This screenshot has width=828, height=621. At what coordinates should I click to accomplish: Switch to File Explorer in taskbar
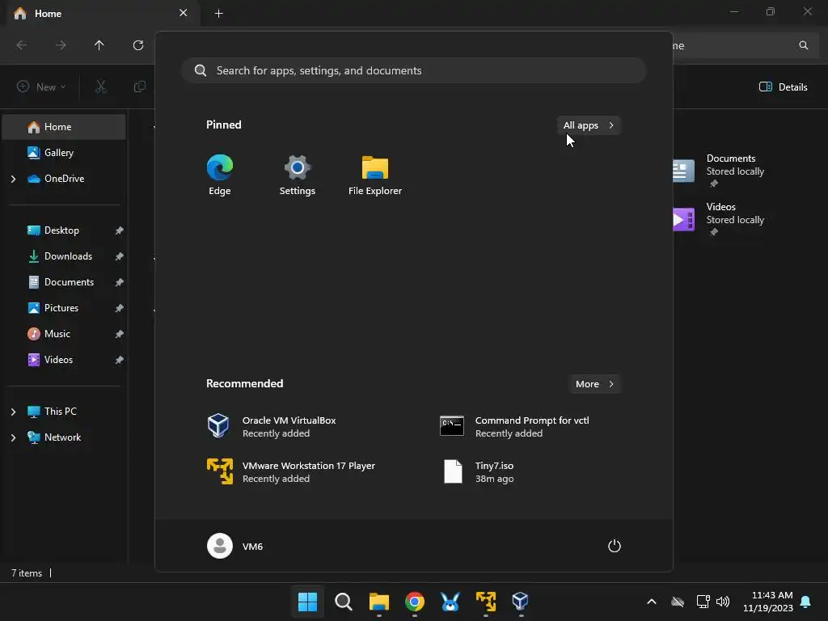click(x=378, y=601)
